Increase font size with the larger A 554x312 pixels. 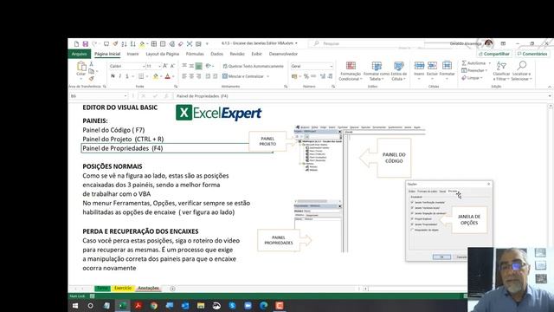coord(165,66)
